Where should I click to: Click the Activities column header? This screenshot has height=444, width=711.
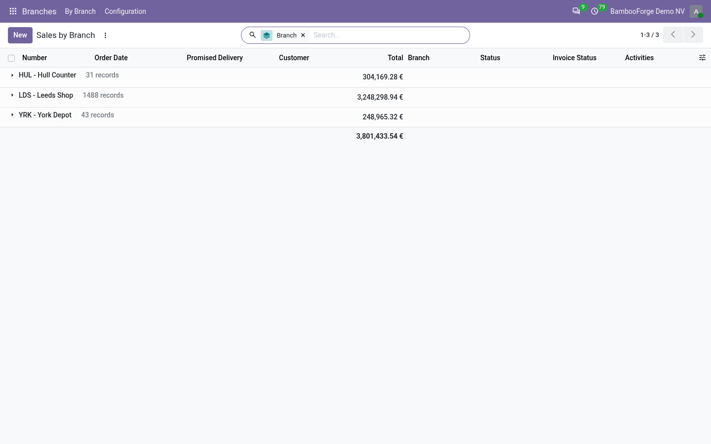click(639, 58)
